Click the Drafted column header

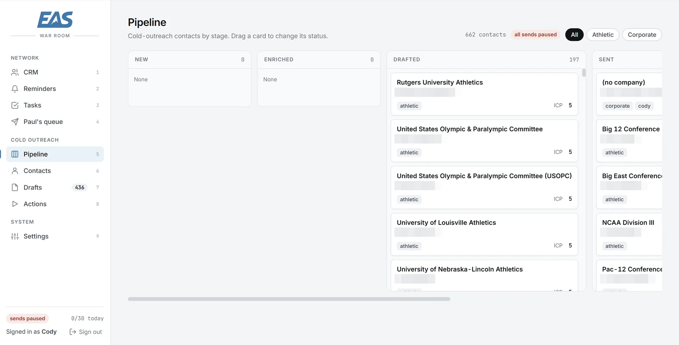coord(486,60)
